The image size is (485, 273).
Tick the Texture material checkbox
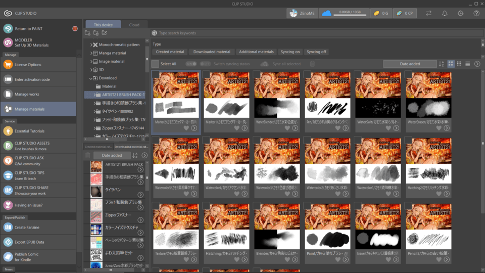(x=156, y=206)
